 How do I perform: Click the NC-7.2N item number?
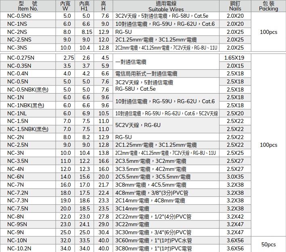pyautogui.click(x=18, y=193)
